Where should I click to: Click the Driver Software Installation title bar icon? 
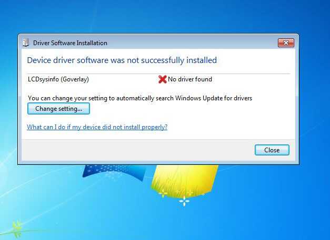tap(26, 43)
